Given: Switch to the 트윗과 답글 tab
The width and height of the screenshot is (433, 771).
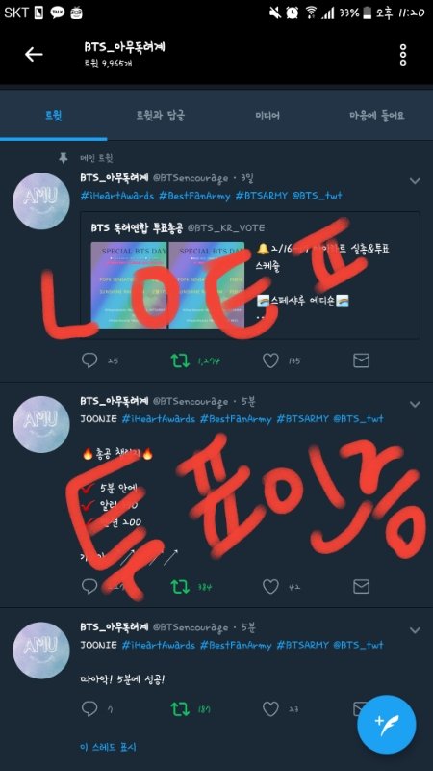Looking at the screenshot, I should point(161,116).
